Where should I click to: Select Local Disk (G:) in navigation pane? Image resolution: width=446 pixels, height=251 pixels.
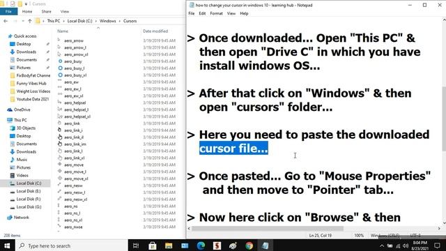26,207
